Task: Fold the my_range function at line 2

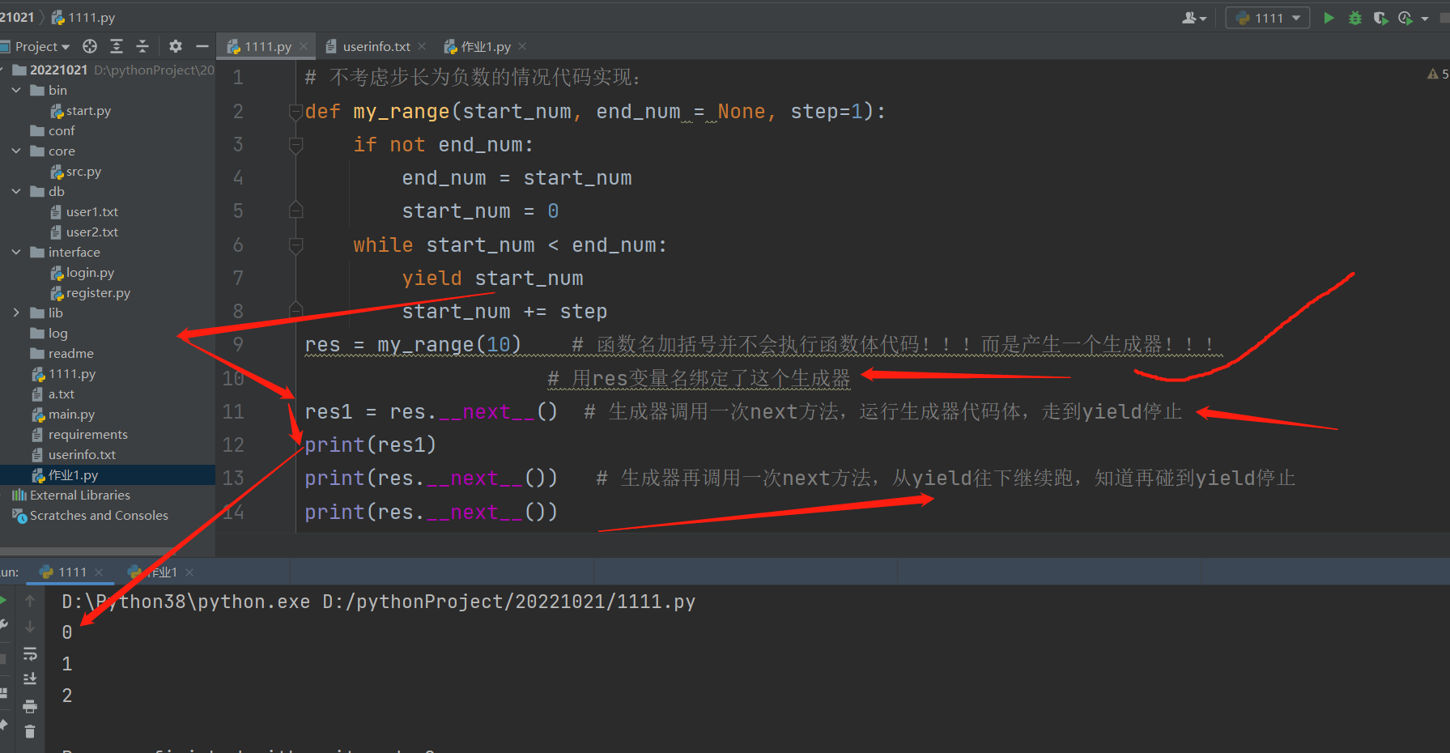Action: pyautogui.click(x=296, y=112)
